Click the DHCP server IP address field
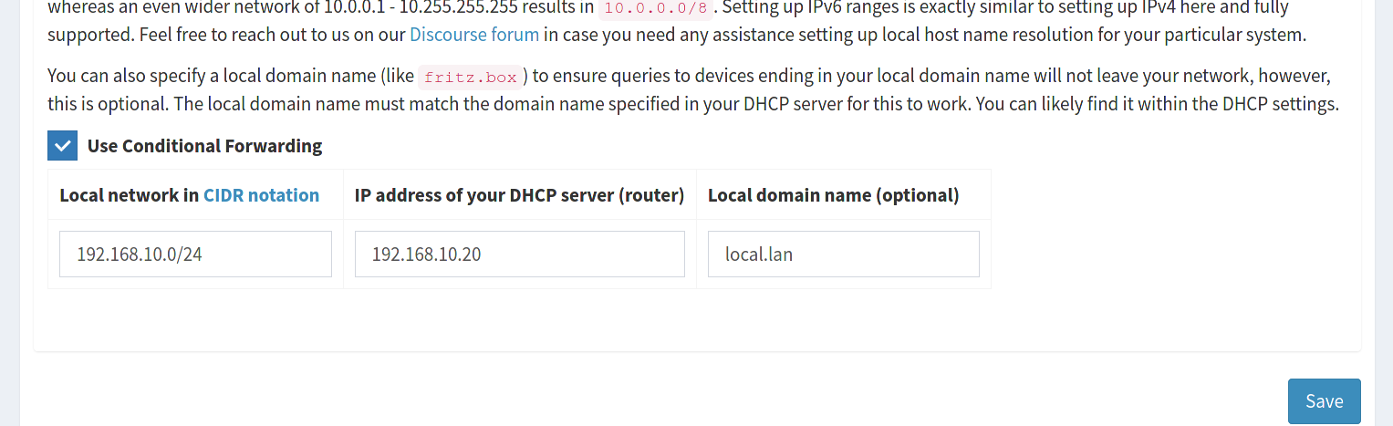Image resolution: width=1393 pixels, height=426 pixels. 519,255
